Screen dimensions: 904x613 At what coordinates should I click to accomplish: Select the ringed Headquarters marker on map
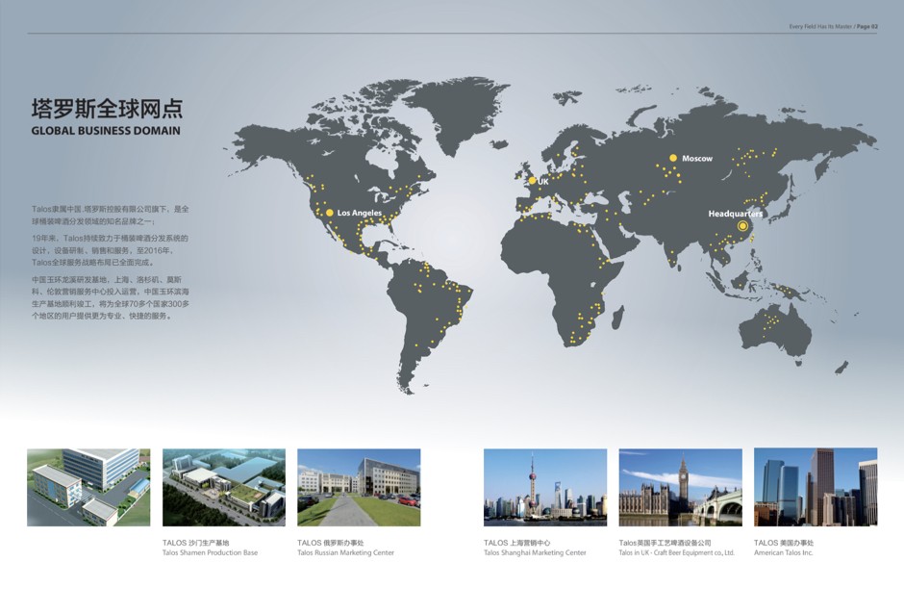click(x=742, y=226)
